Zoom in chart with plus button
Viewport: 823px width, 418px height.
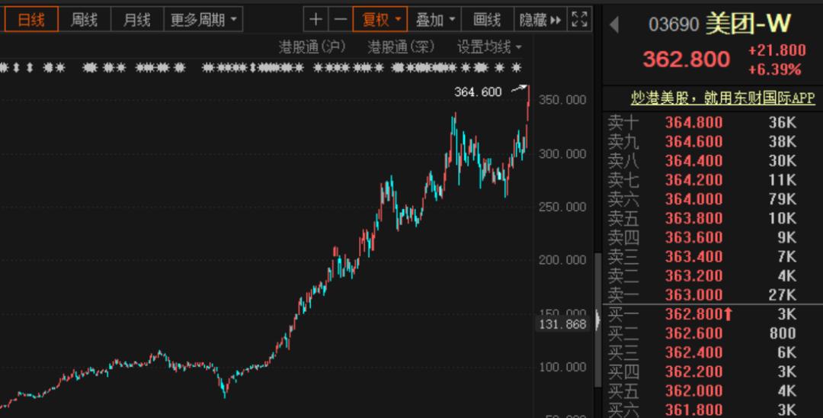click(315, 20)
